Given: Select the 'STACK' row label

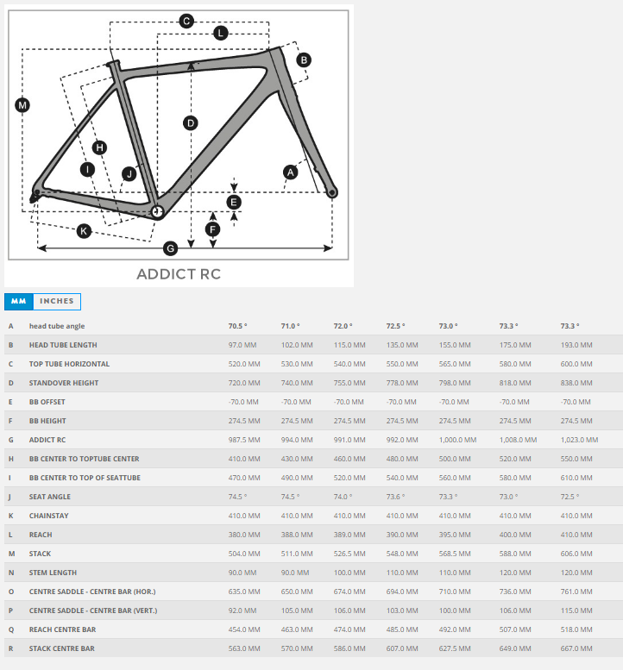Looking at the screenshot, I should click(x=41, y=554).
